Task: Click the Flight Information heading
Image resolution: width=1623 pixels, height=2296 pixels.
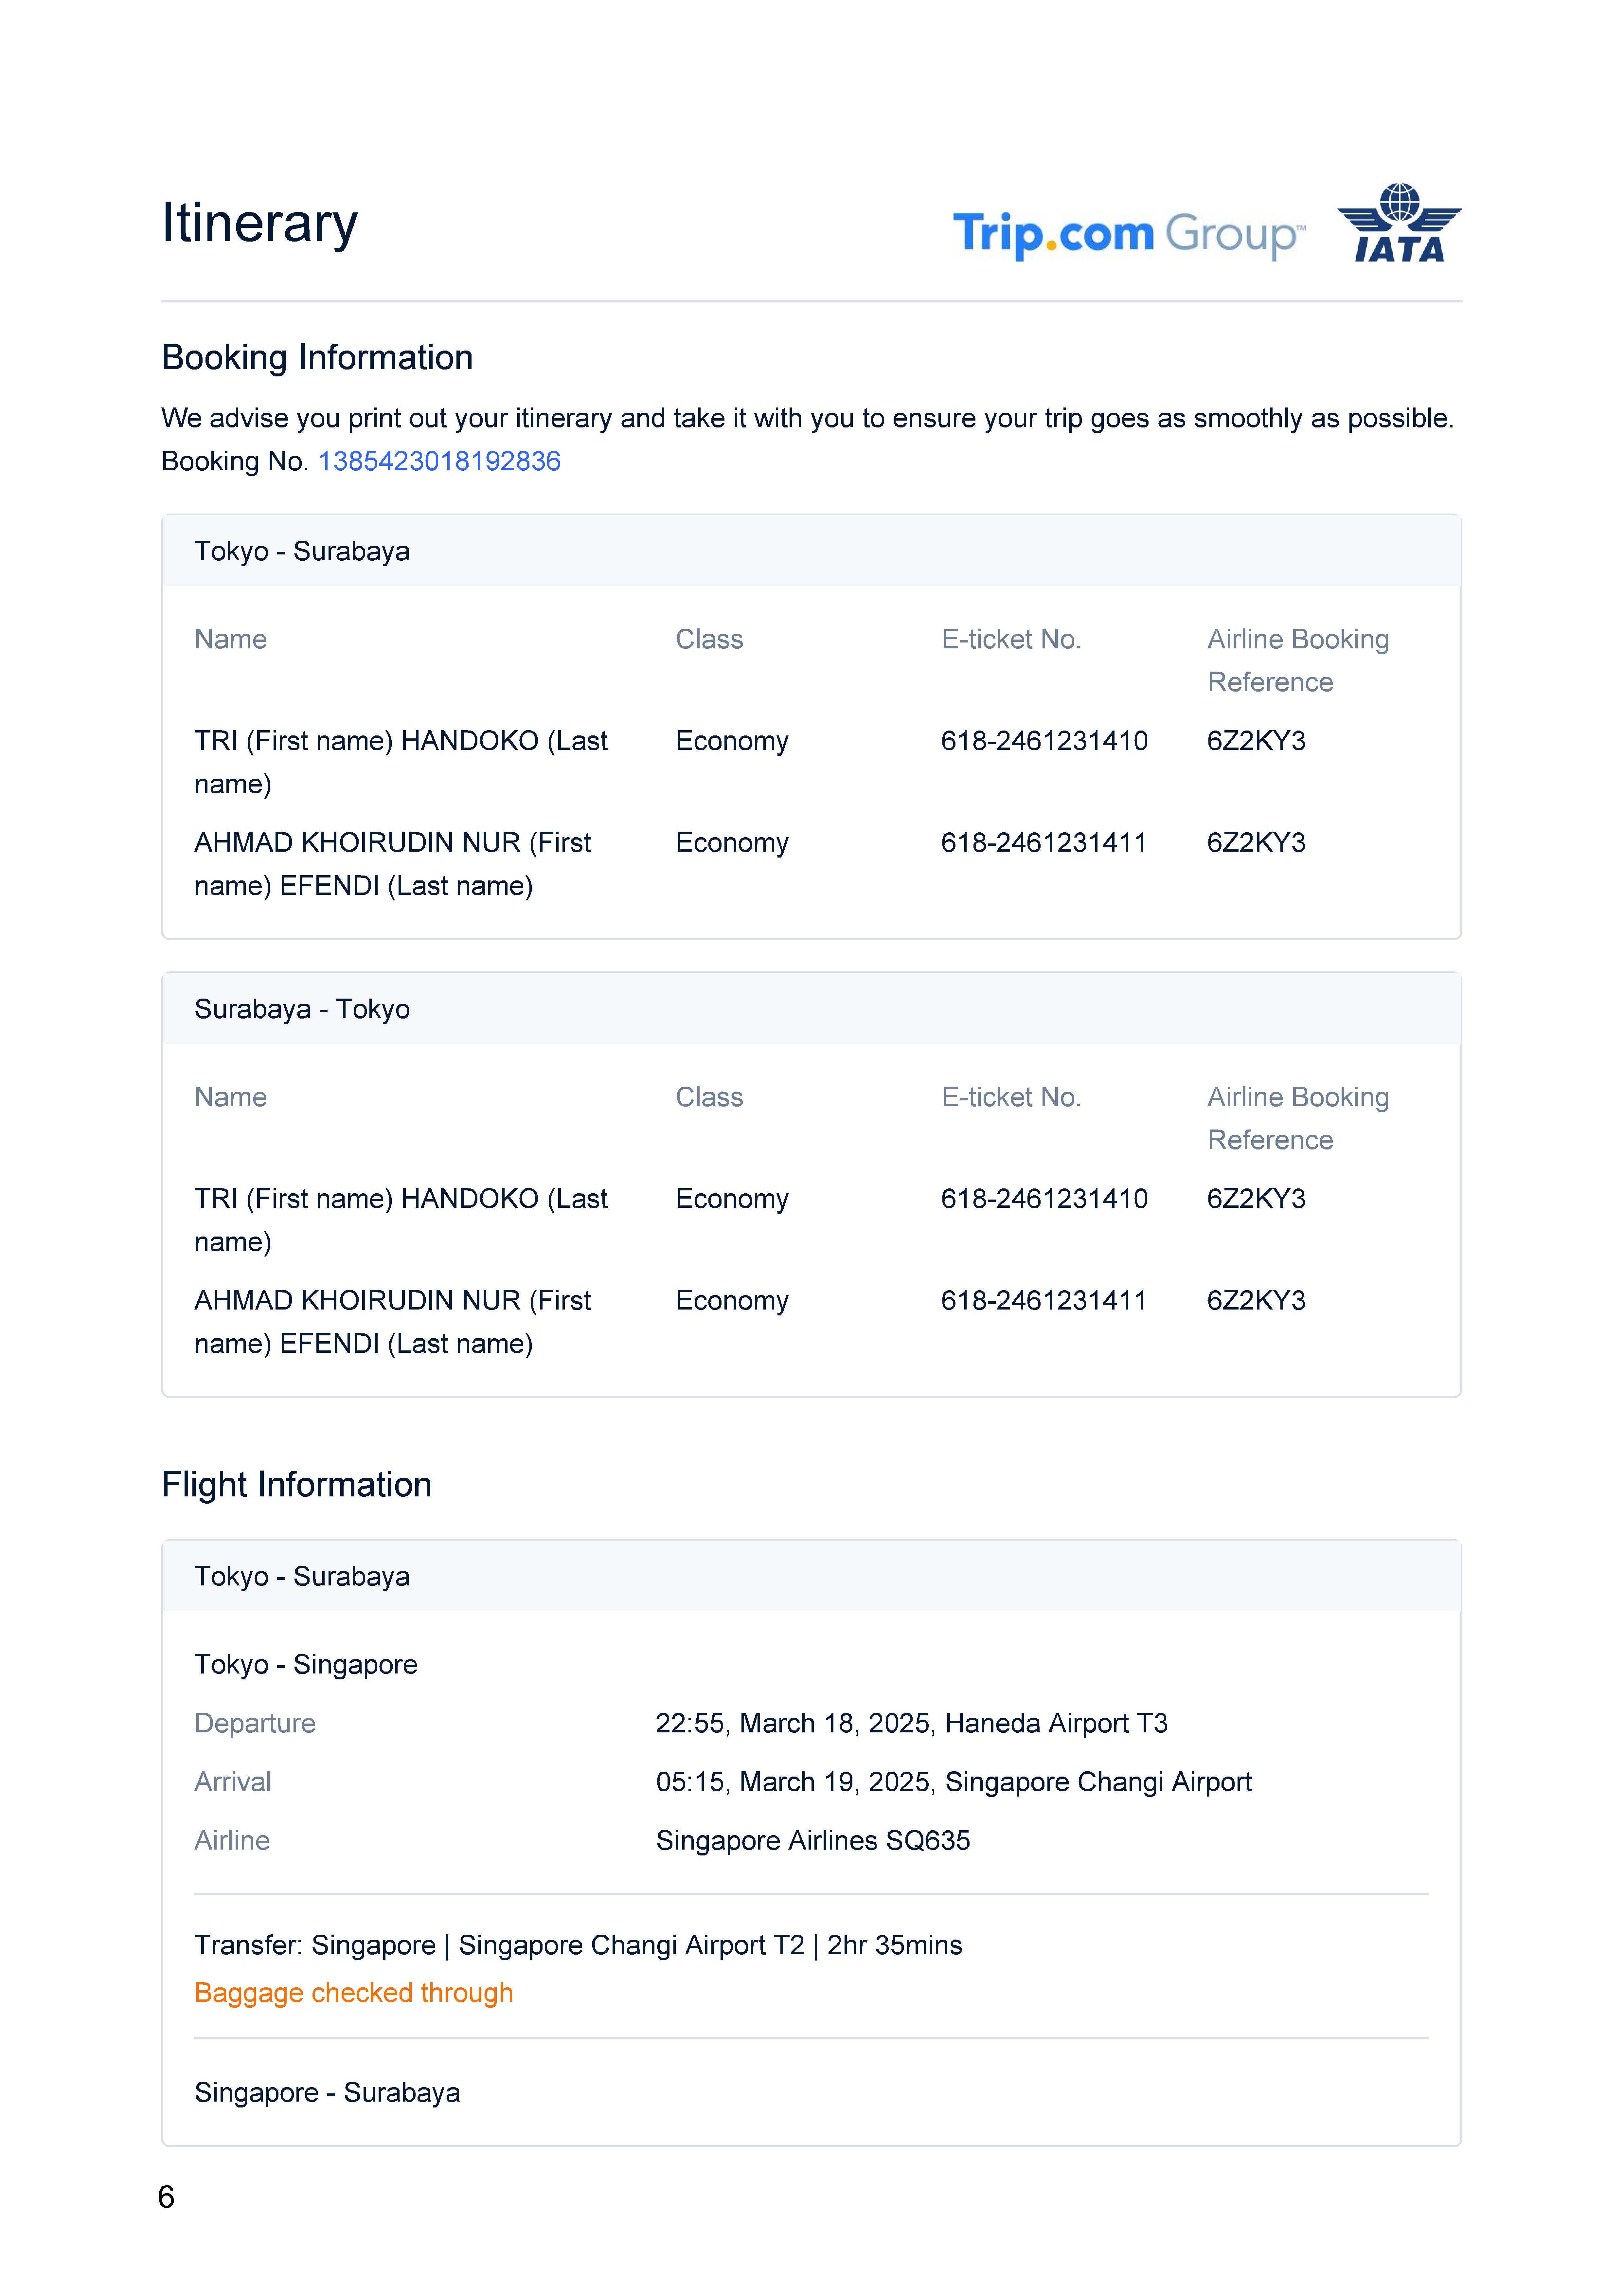Action: coord(296,1484)
